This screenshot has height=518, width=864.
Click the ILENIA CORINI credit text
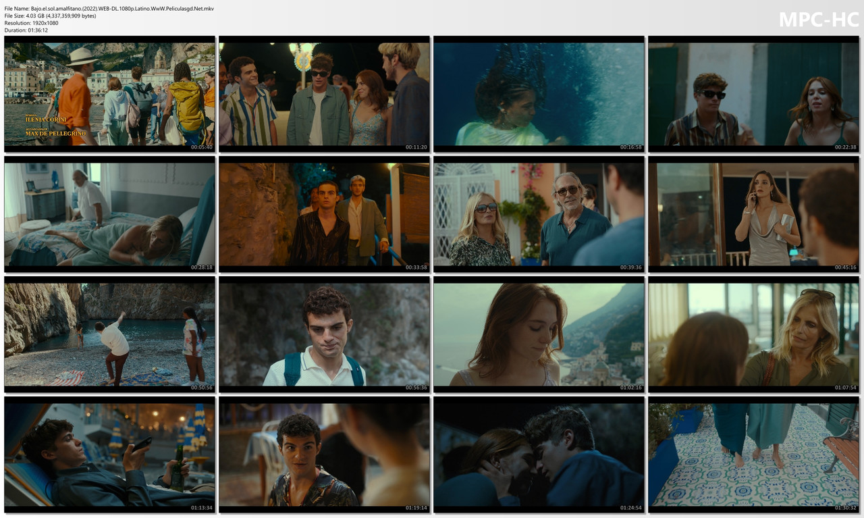(45, 119)
